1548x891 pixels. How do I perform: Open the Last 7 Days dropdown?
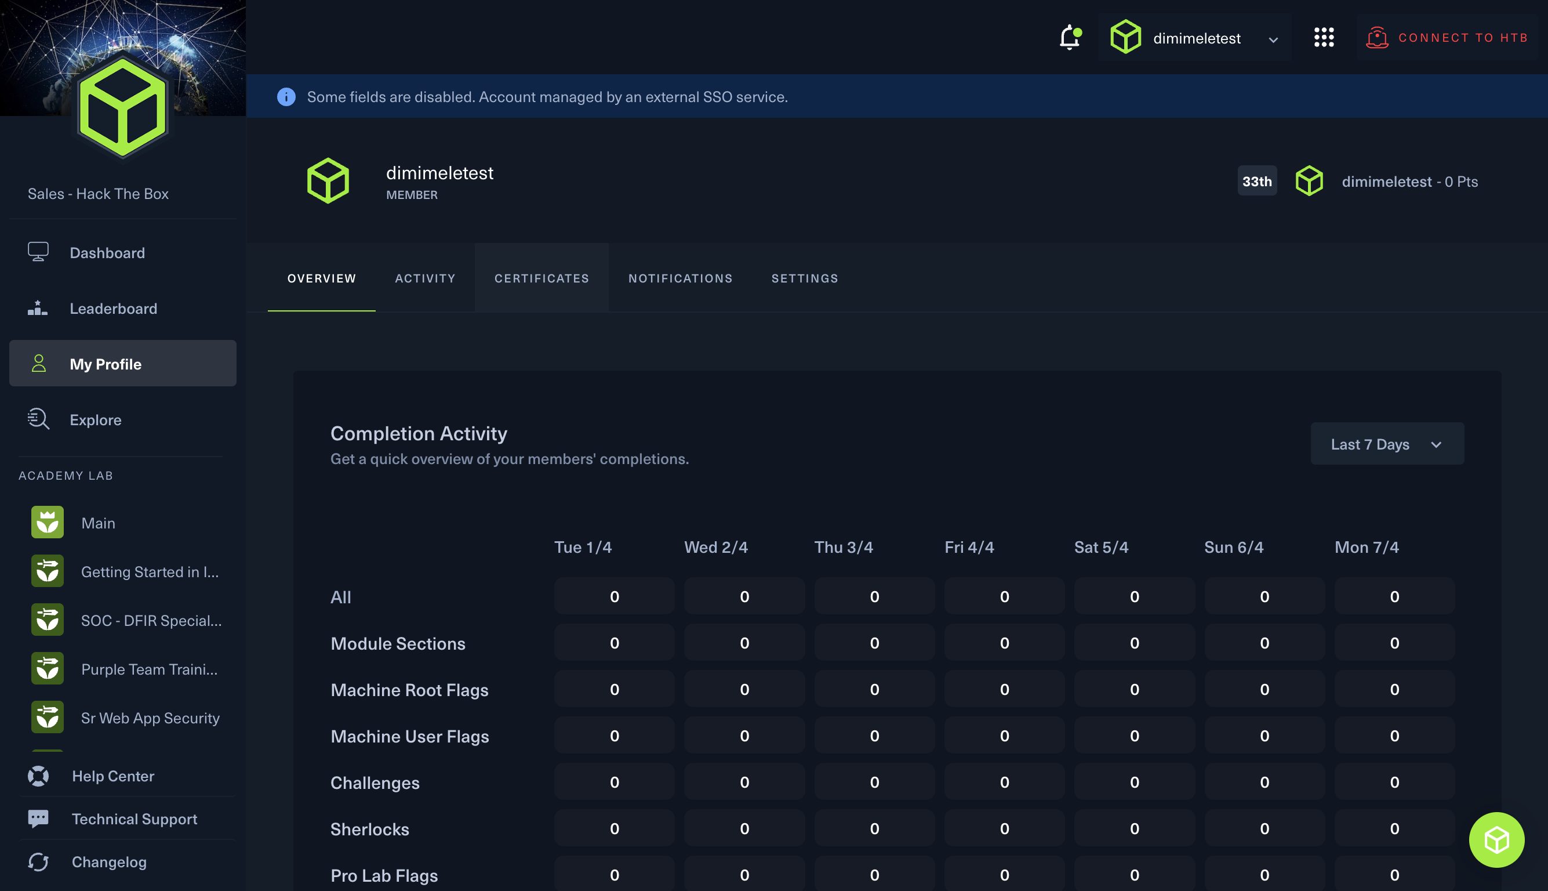point(1387,444)
